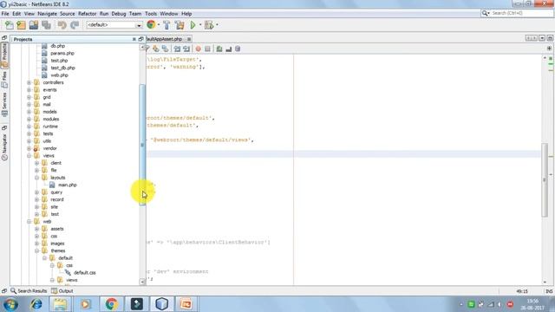Click the green comment icon in editor toolbar
The width and height of the screenshot is (555, 312).
click(x=219, y=49)
